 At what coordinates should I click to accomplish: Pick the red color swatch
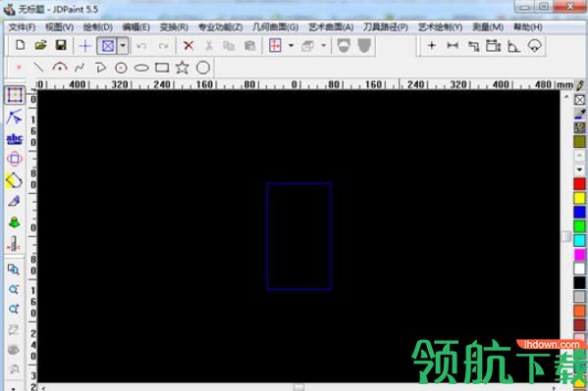point(580,184)
